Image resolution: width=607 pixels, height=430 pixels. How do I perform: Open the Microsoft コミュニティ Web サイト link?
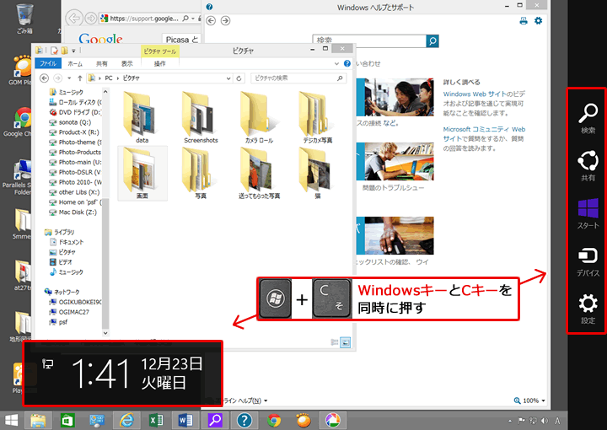coord(484,134)
